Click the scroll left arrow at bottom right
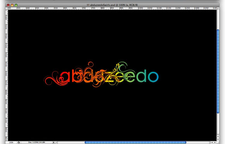Screen dimensions: 225x144 pos(212,142)
